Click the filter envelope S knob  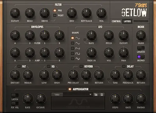coord(45,35)
